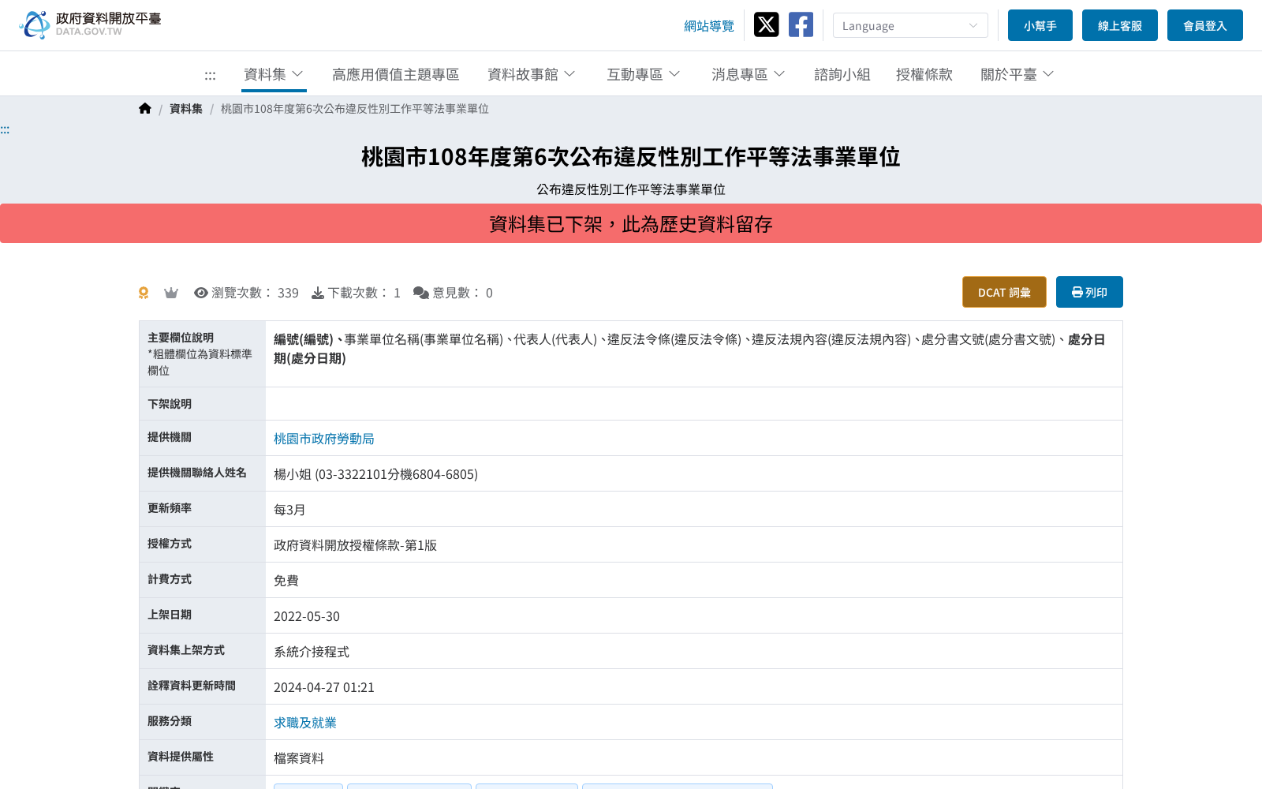Click the 線上客服 button
Screen dimensions: 1262x789
click(1120, 25)
